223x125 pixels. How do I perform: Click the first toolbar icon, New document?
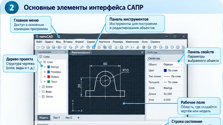click(38, 47)
